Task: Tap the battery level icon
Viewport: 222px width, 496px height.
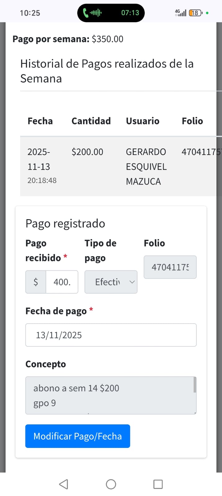Action: [x=195, y=13]
